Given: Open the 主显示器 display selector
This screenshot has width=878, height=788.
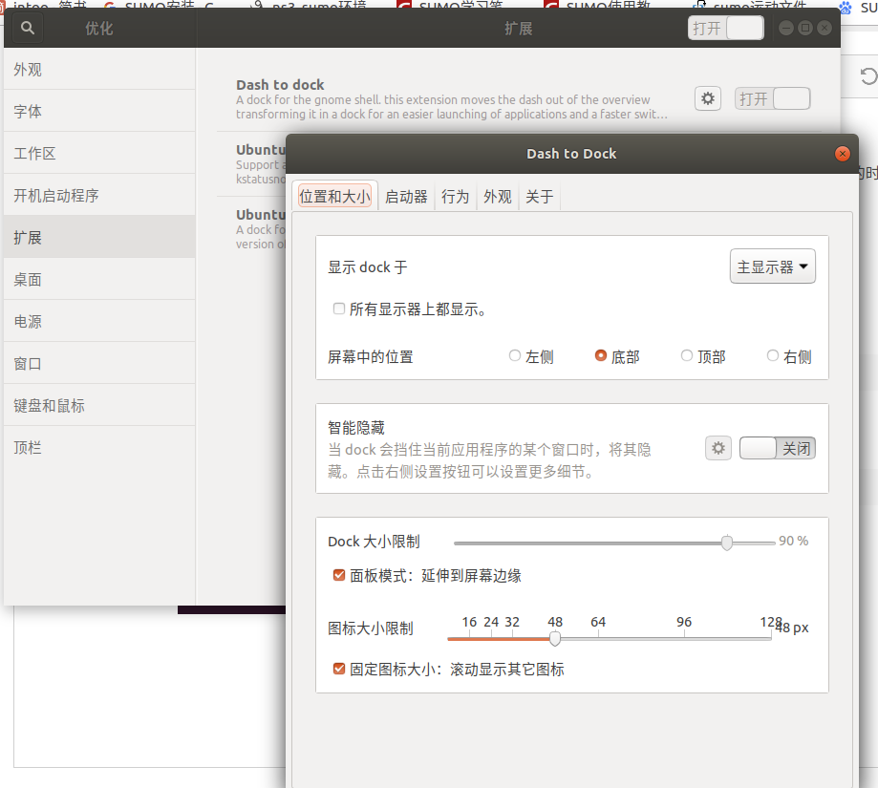Looking at the screenshot, I should tap(772, 266).
